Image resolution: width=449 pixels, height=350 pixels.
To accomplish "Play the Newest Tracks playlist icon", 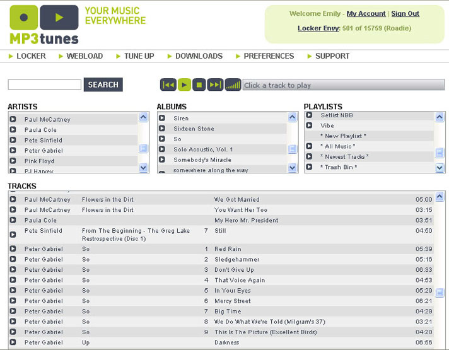I will pos(309,156).
